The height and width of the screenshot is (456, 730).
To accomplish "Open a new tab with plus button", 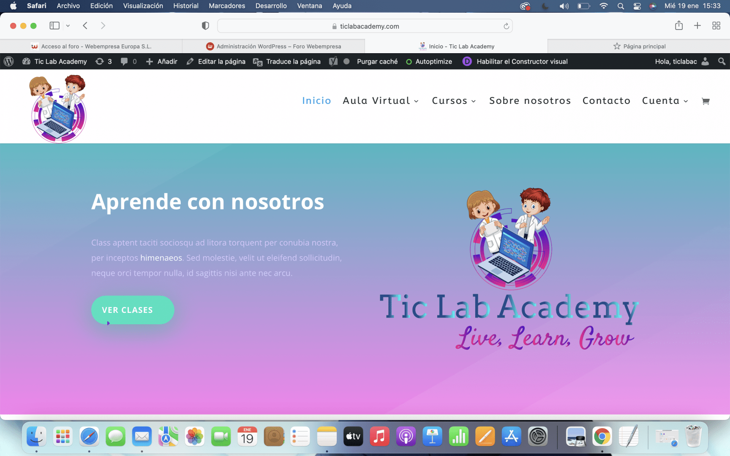I will pyautogui.click(x=697, y=26).
